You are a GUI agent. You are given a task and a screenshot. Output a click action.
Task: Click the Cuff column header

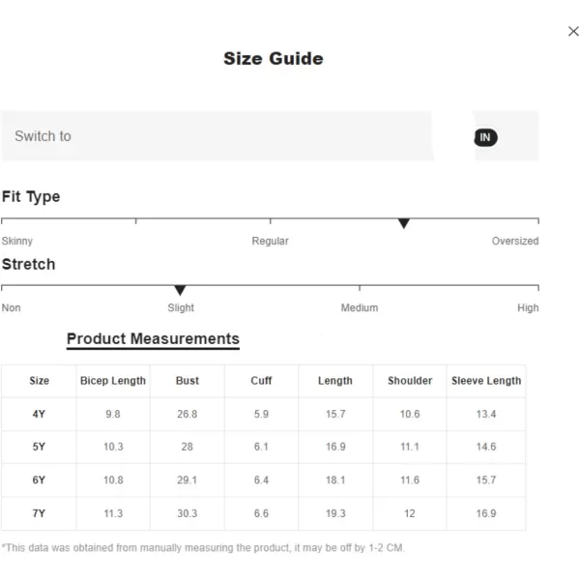coord(261,381)
